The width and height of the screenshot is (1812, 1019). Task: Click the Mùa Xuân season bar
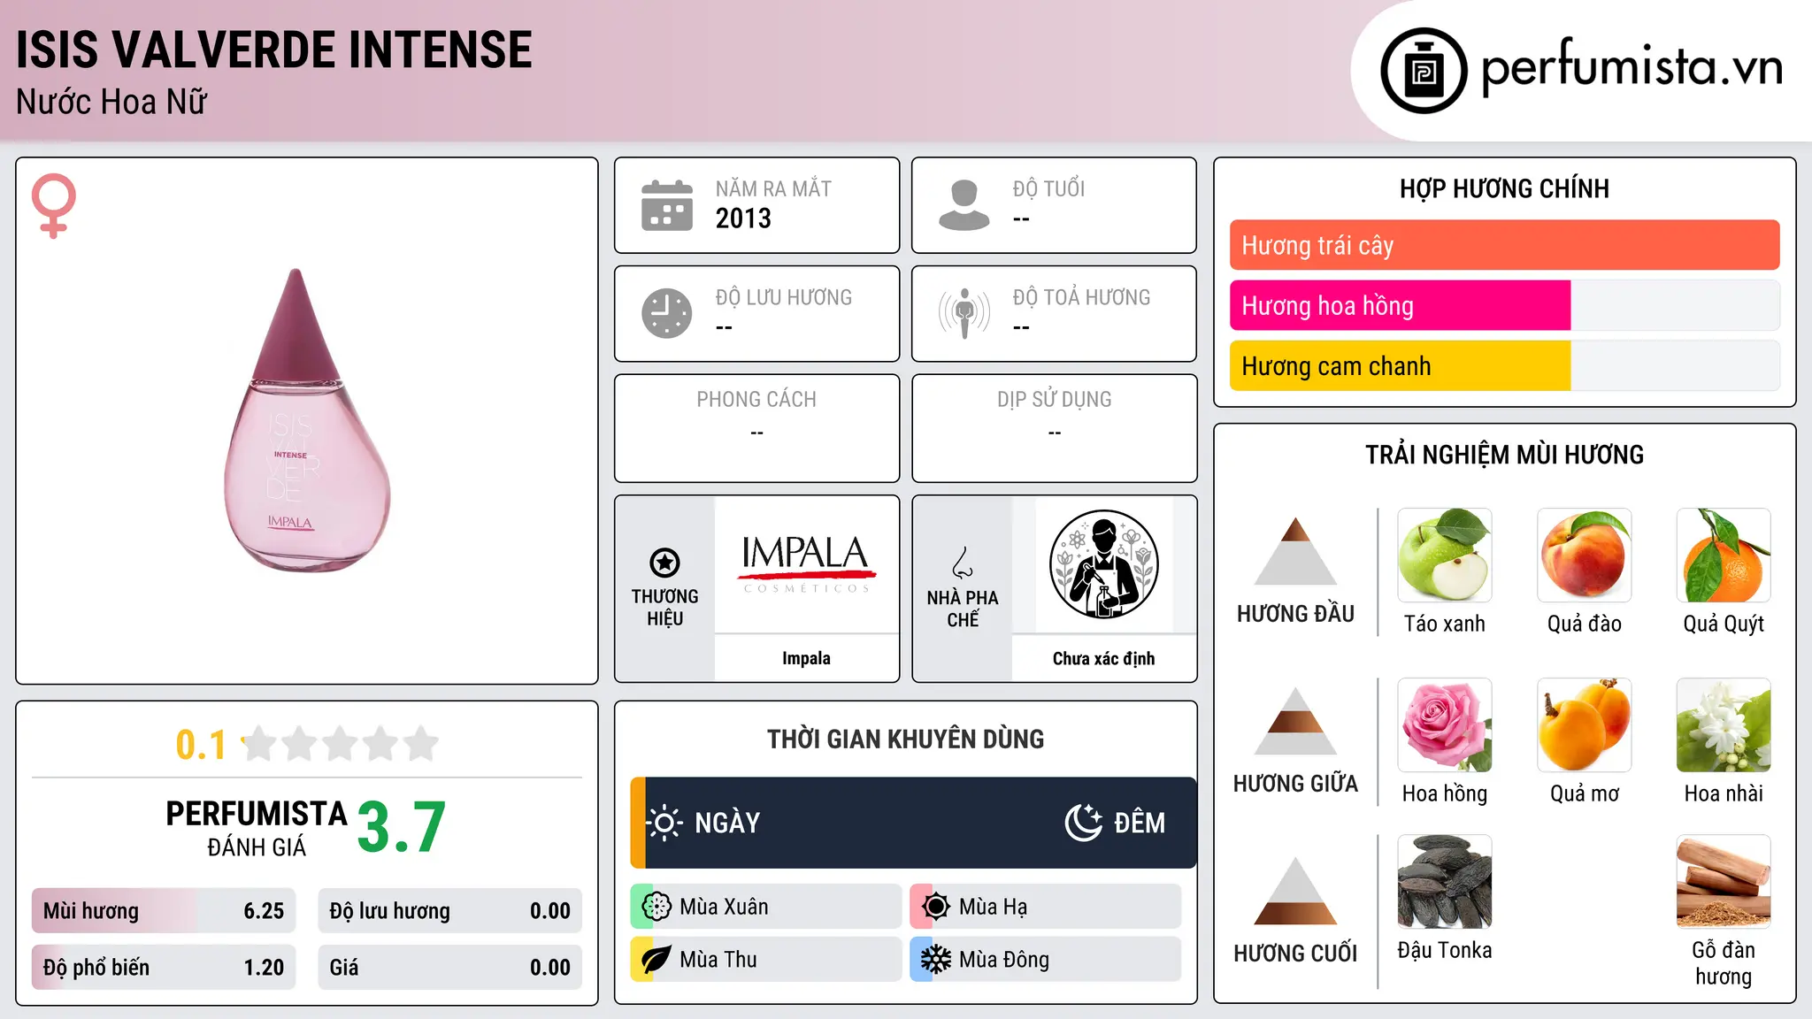coord(765,906)
